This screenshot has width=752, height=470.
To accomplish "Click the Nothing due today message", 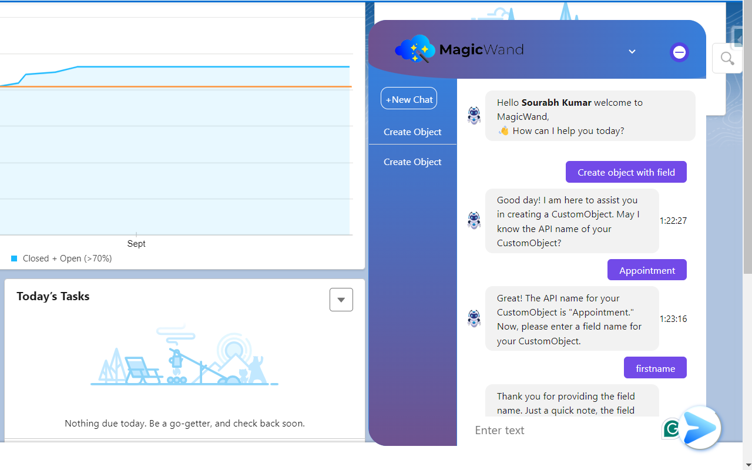I will [184, 423].
